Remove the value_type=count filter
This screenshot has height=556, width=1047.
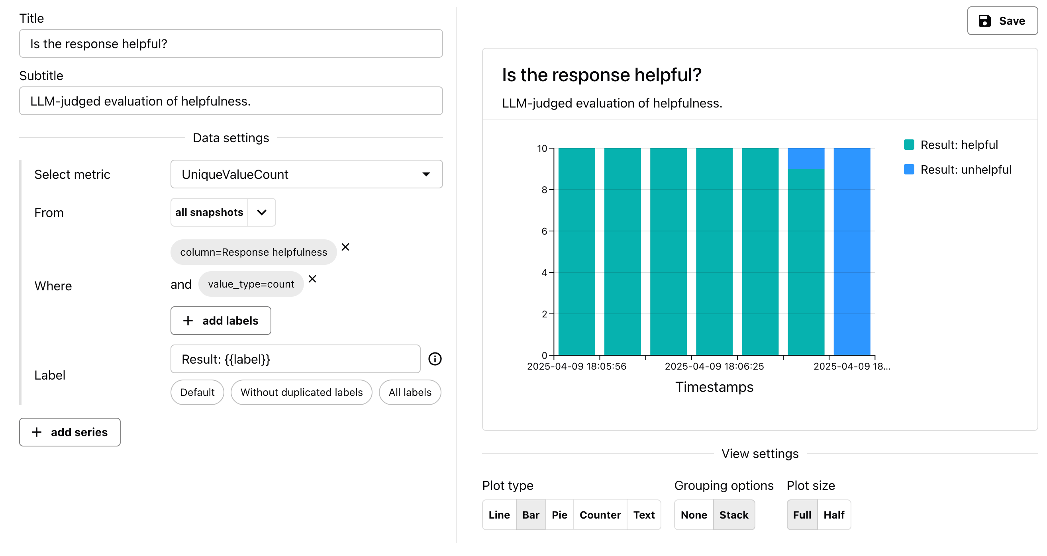312,279
